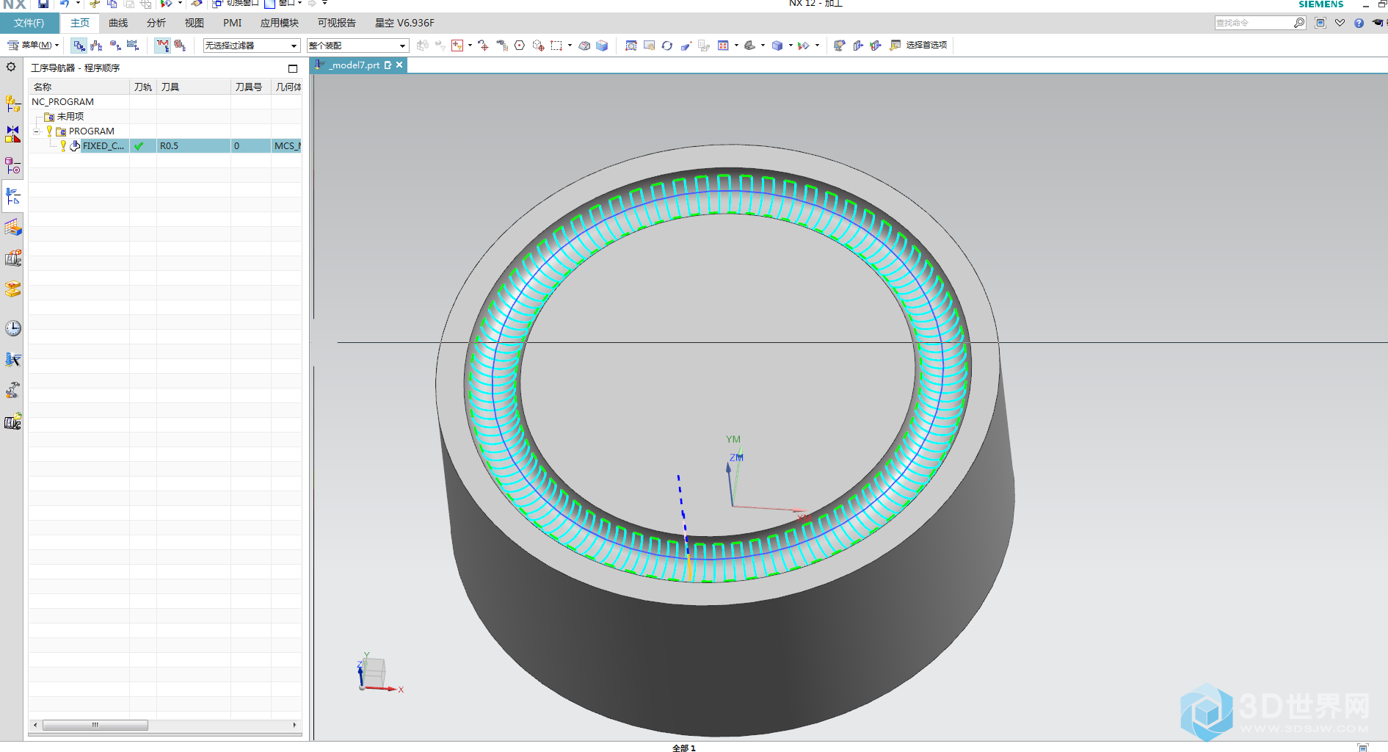This screenshot has width=1388, height=752.
Task: Click the R0.5 tool cell
Action: point(194,146)
